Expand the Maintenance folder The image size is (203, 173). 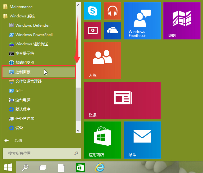[21, 7]
